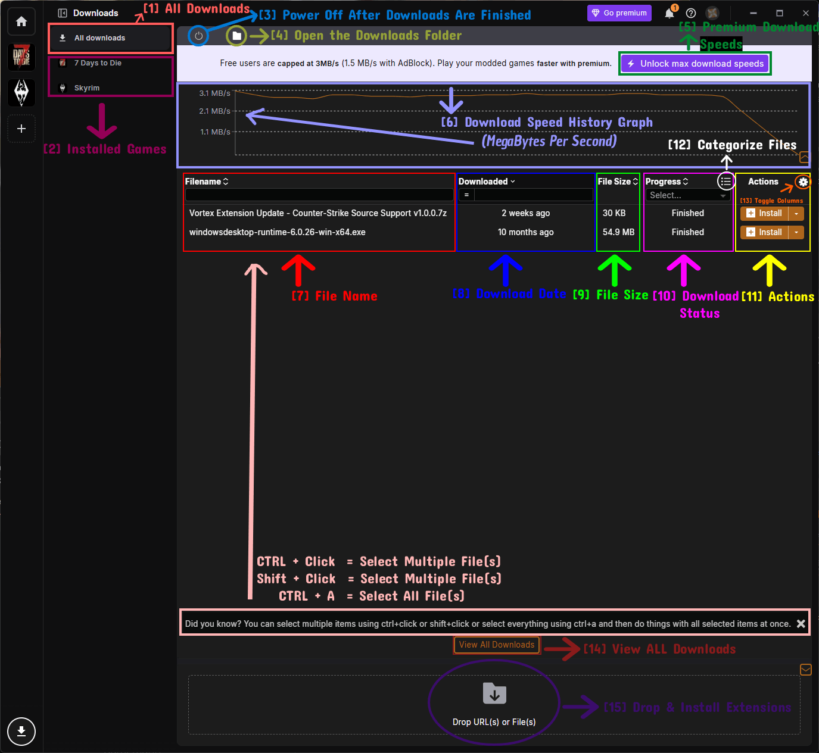This screenshot has height=753, width=819.
Task: Expand actions dropdown for Vortex Extension Update
Action: (796, 213)
